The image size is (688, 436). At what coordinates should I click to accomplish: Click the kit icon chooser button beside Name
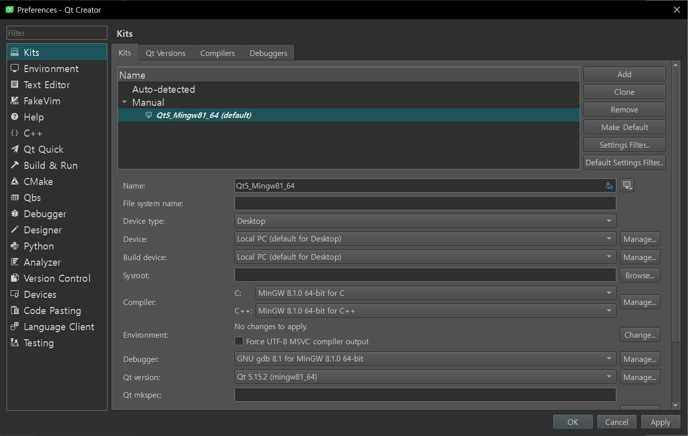[x=627, y=185]
